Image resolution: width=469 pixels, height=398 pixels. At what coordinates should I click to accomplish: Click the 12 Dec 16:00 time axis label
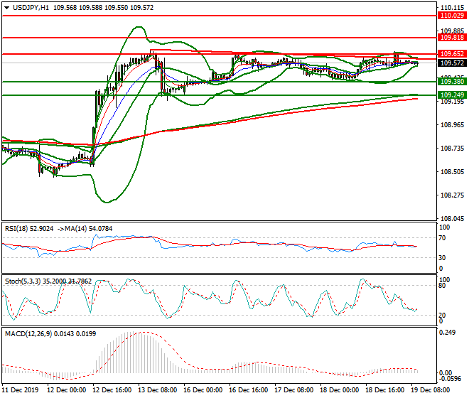(x=112, y=390)
